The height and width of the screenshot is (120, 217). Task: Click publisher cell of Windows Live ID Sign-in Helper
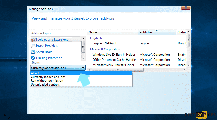pyautogui.click(x=155, y=55)
